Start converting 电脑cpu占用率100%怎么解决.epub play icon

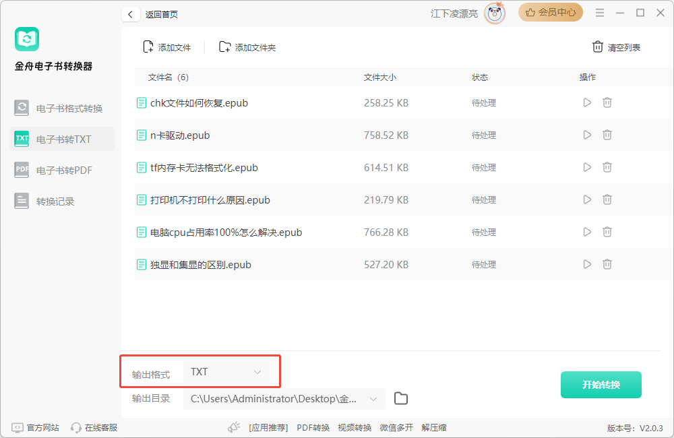click(x=587, y=232)
